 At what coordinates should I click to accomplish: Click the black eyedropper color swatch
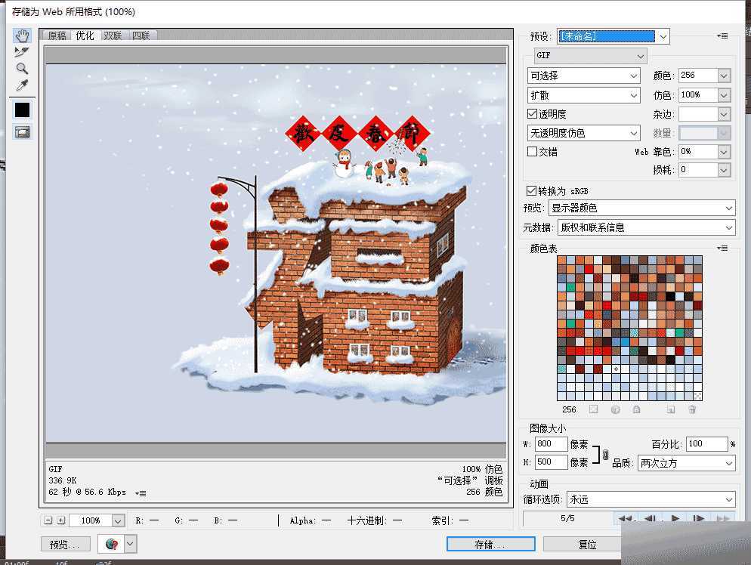tap(22, 109)
